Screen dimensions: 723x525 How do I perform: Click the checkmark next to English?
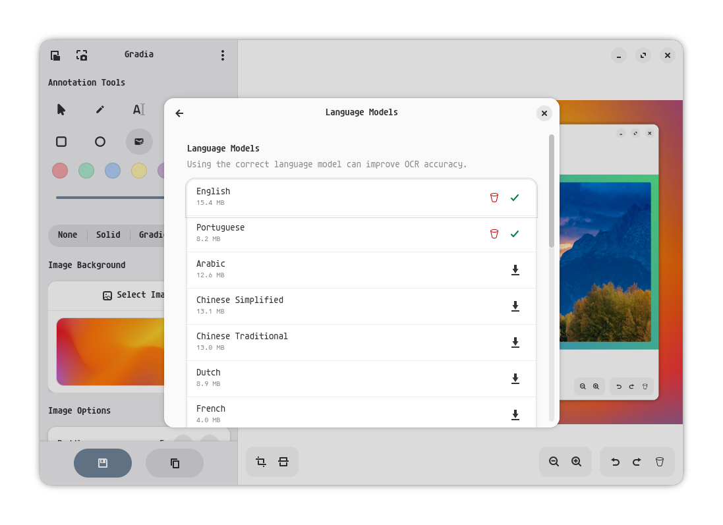515,197
